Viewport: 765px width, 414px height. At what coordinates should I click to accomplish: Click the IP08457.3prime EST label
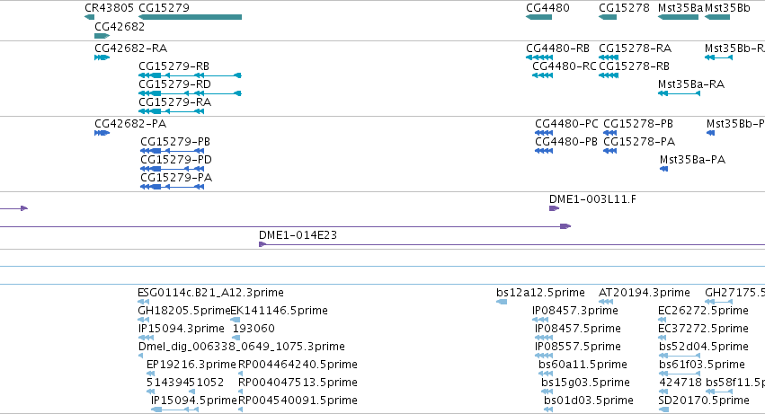(x=574, y=311)
